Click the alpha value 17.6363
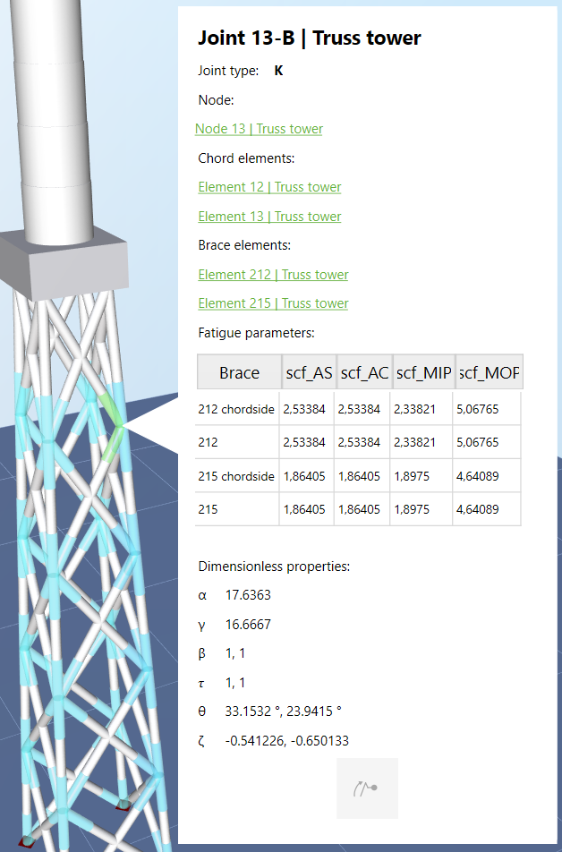Image resolution: width=562 pixels, height=852 pixels. 248,595
